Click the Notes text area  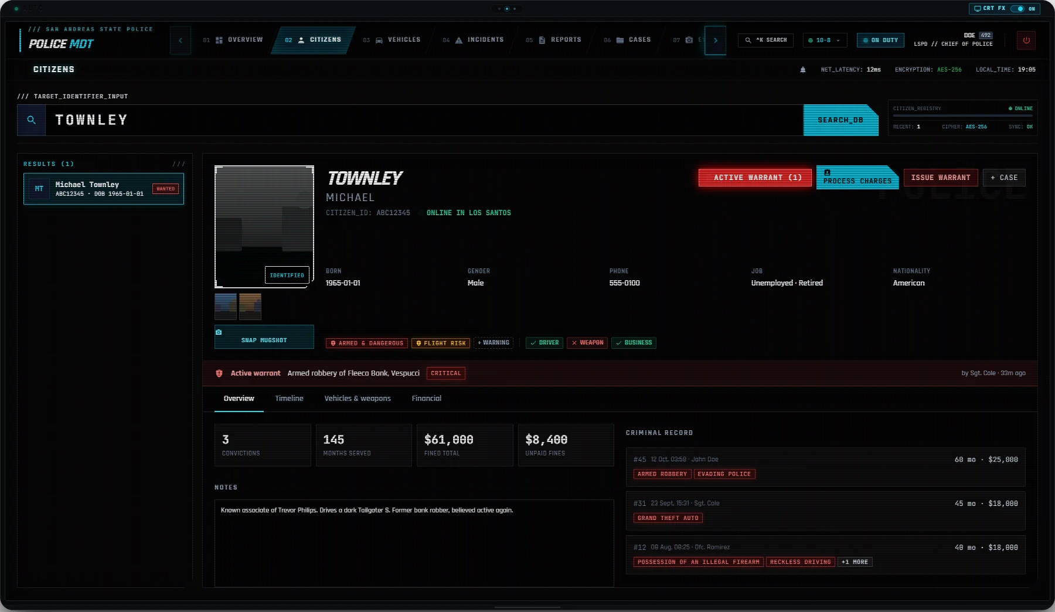(x=414, y=543)
